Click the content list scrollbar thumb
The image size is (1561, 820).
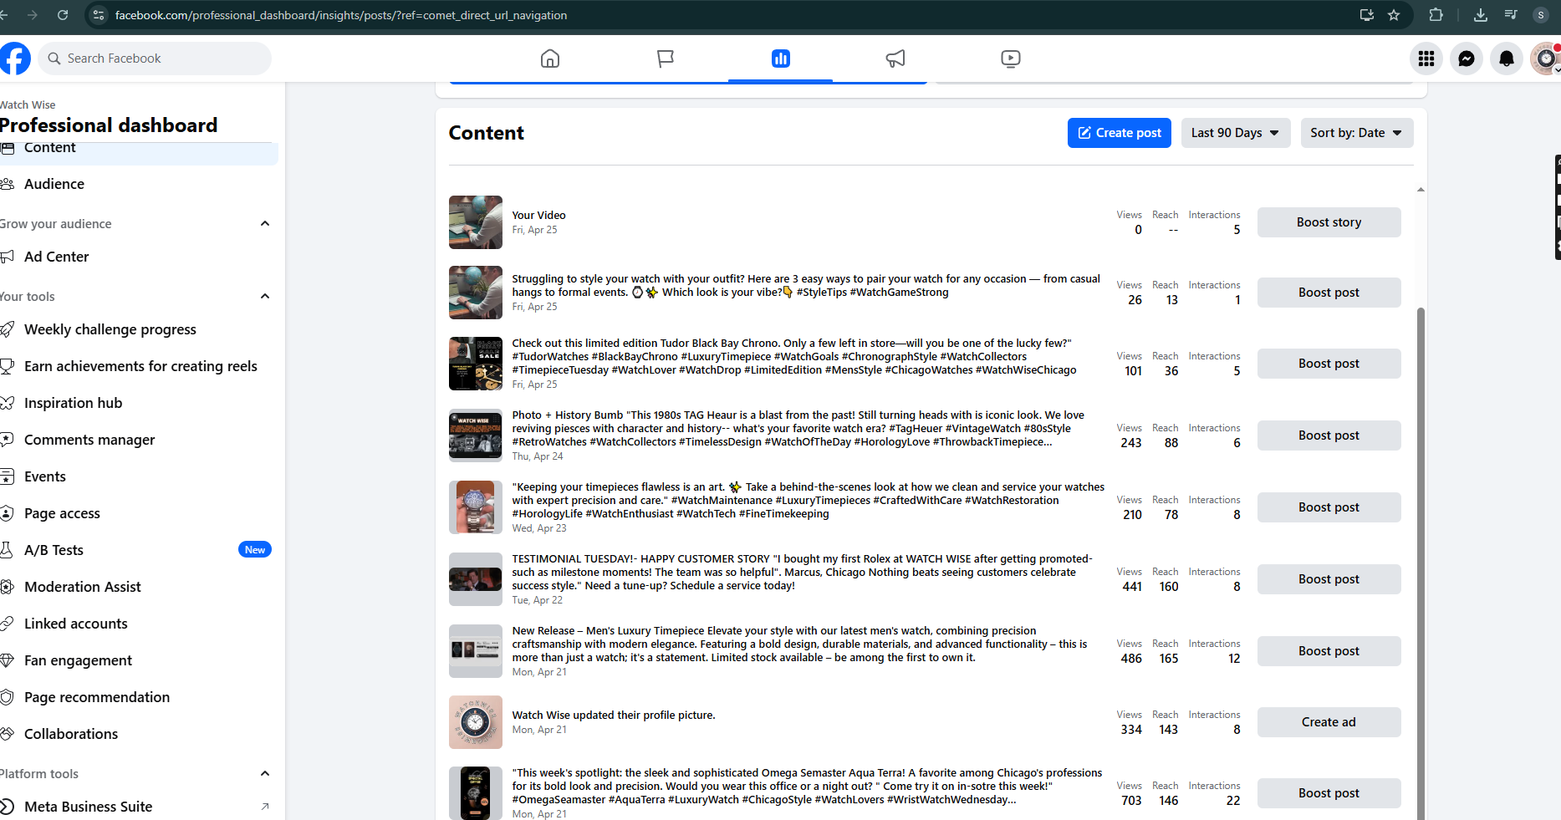[x=1421, y=563]
